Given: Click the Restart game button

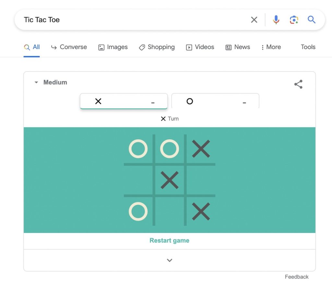Looking at the screenshot, I should click(x=169, y=241).
